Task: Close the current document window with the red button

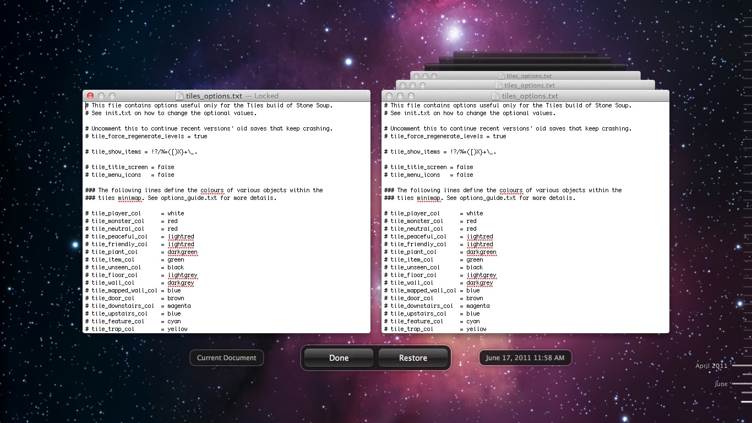Action: pyautogui.click(x=90, y=96)
